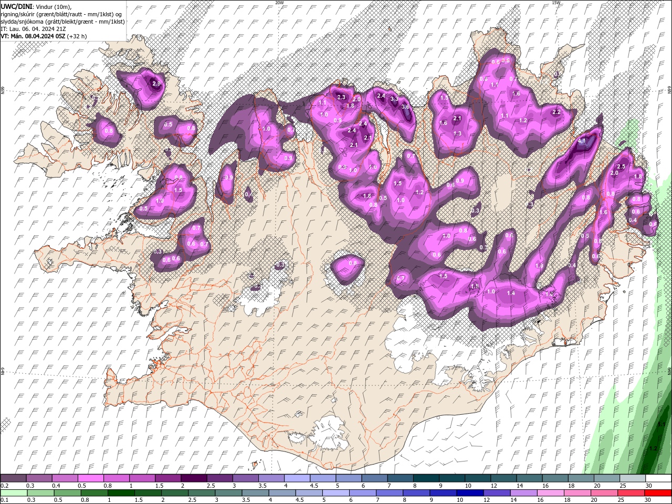The width and height of the screenshot is (672, 504).
Task: Click the '20W' longitude label at top
Action: tap(280, 3)
